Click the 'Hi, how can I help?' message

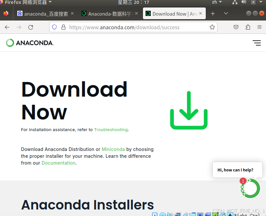point(237,170)
